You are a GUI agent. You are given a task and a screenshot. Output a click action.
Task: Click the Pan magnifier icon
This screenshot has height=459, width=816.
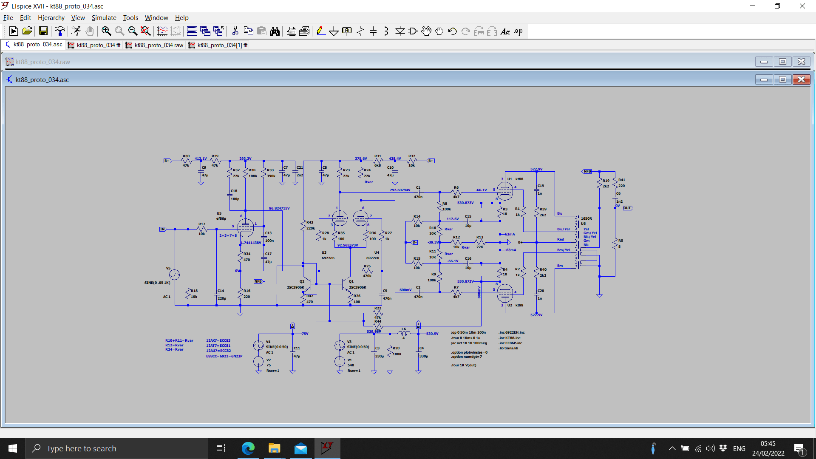pos(119,31)
